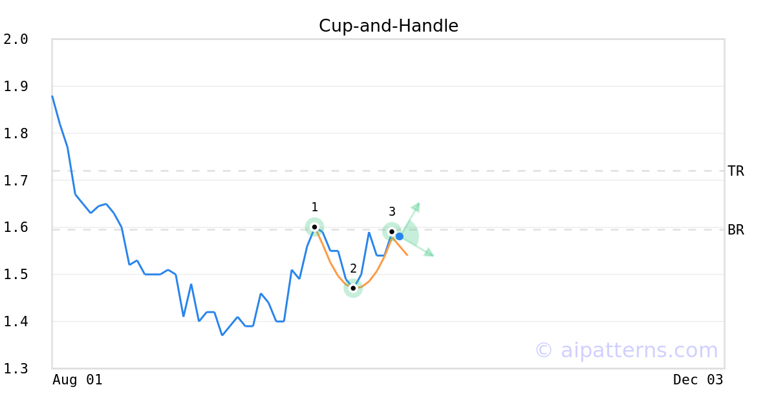Click pattern point marker 3

click(x=392, y=231)
